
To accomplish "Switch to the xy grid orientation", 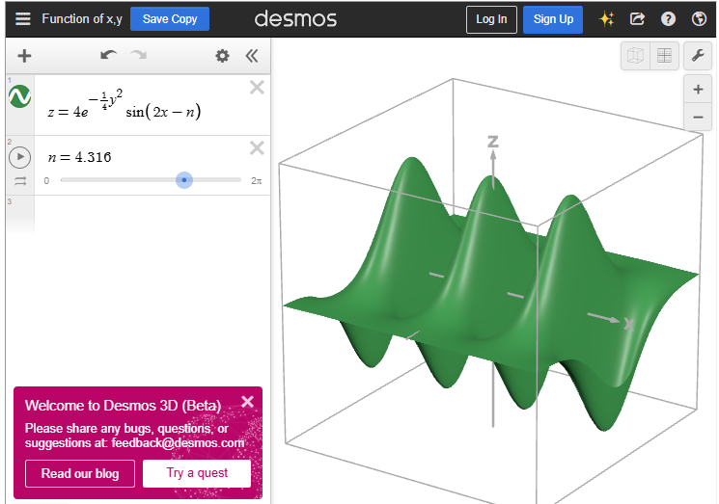I will (664, 56).
